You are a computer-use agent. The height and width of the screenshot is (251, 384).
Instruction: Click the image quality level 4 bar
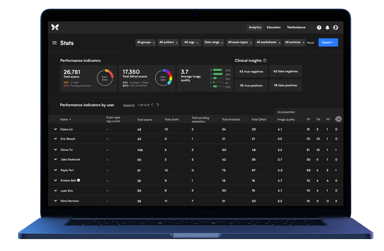[218, 74]
